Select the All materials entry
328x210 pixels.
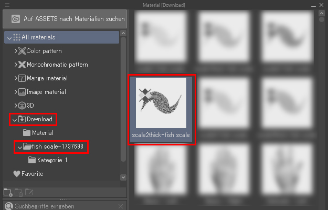click(62, 37)
